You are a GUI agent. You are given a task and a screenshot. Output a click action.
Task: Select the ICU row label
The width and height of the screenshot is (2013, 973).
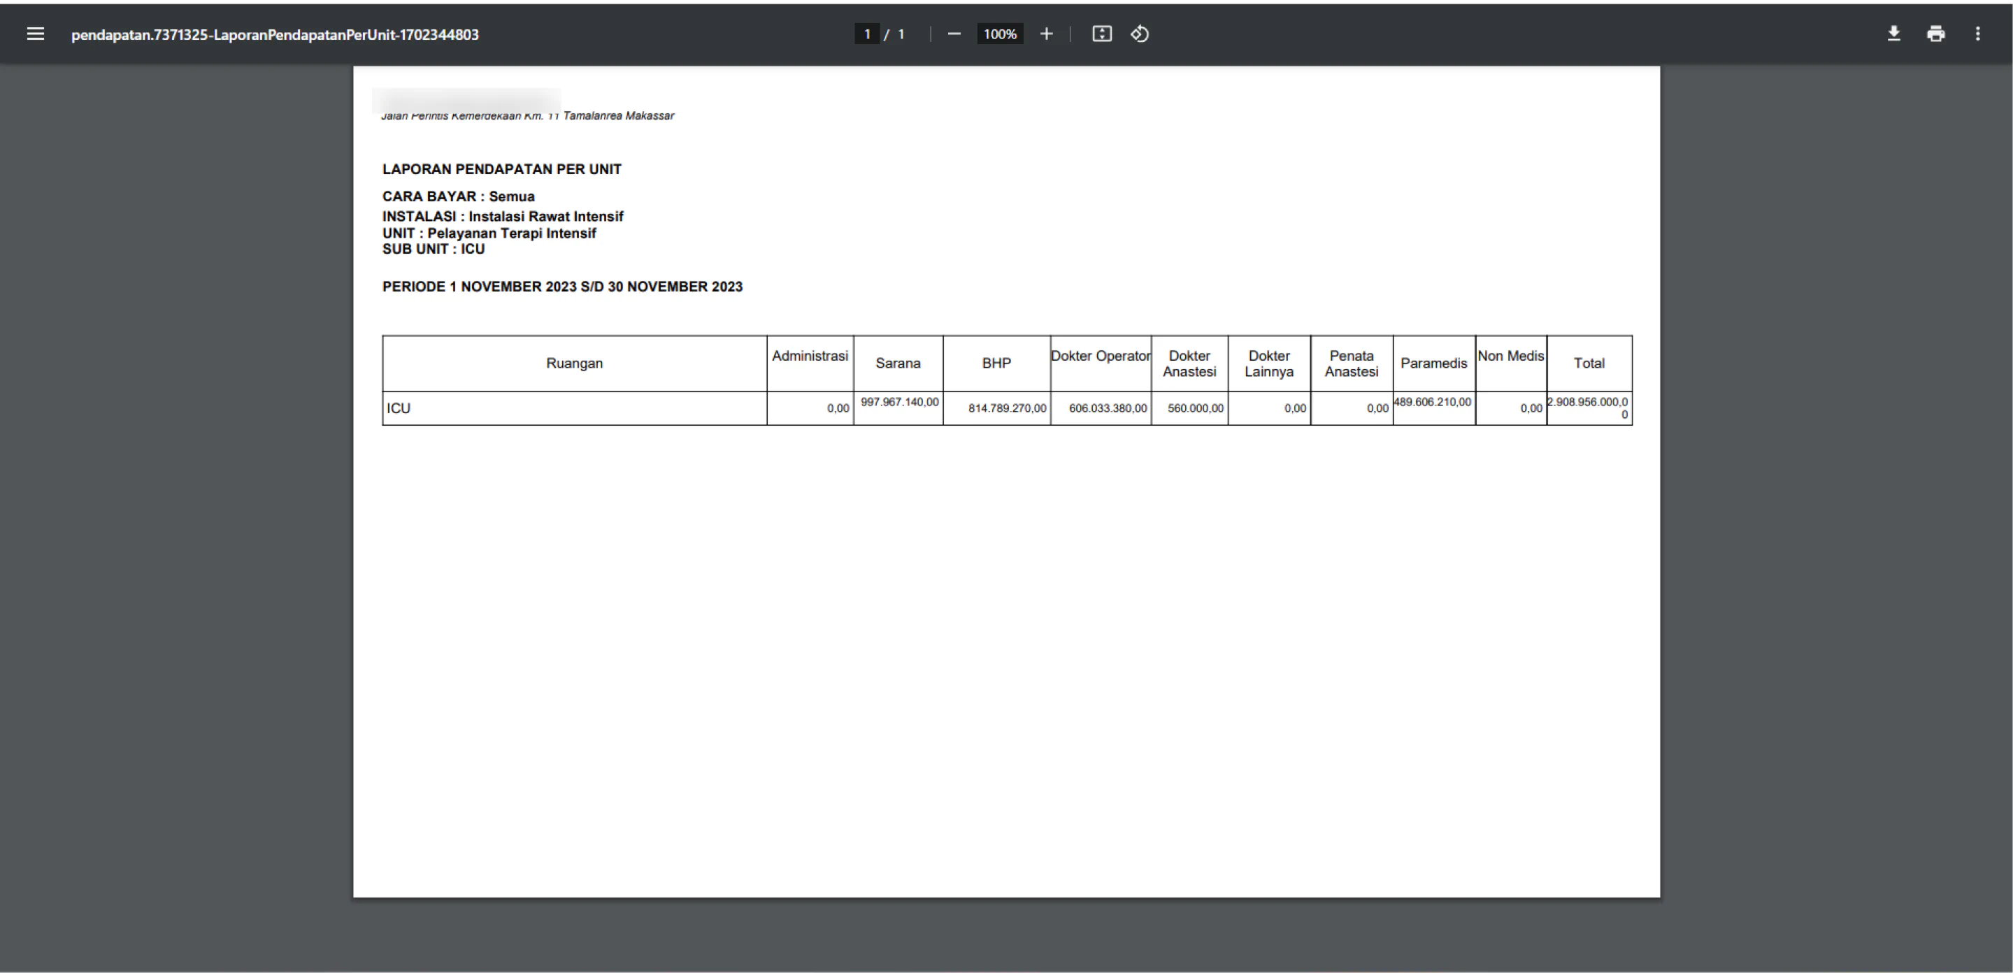pos(399,408)
